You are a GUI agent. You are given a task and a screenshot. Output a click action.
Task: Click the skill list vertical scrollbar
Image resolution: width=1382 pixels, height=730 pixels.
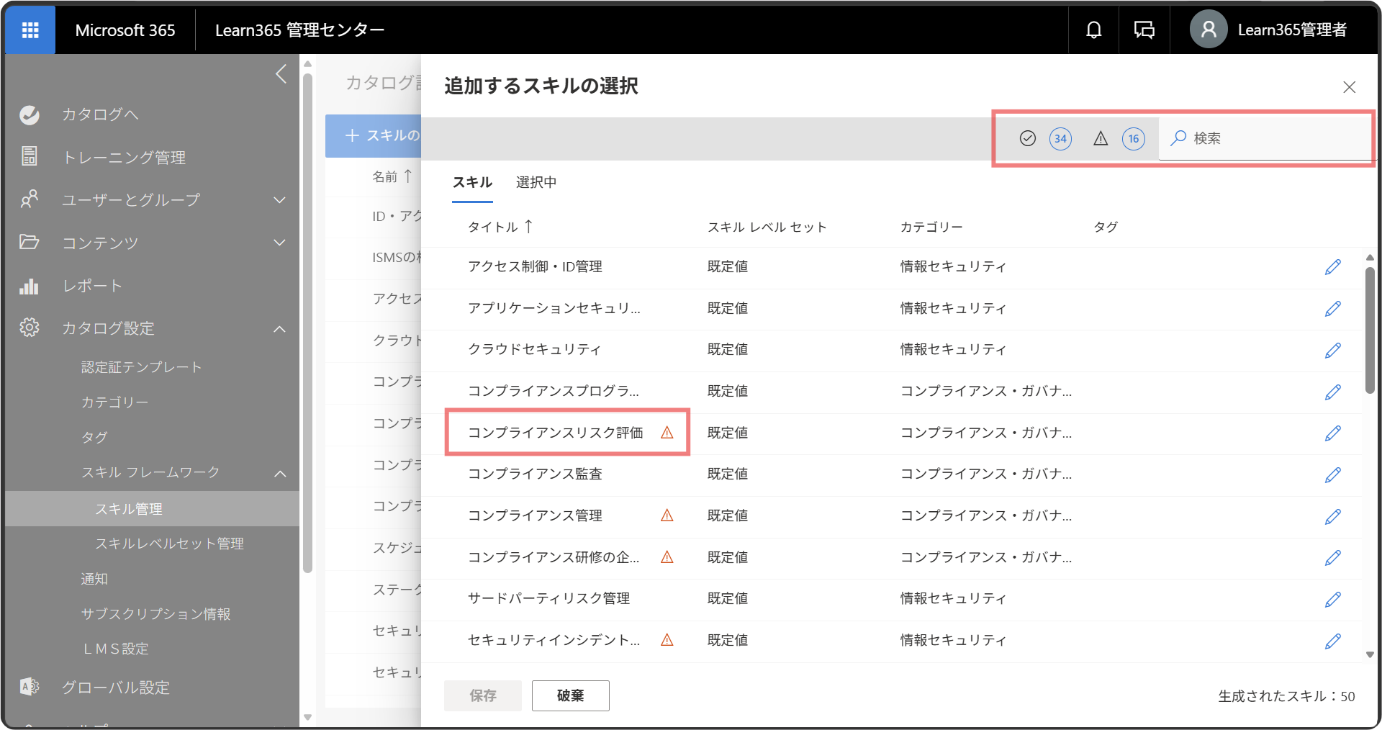click(1370, 331)
